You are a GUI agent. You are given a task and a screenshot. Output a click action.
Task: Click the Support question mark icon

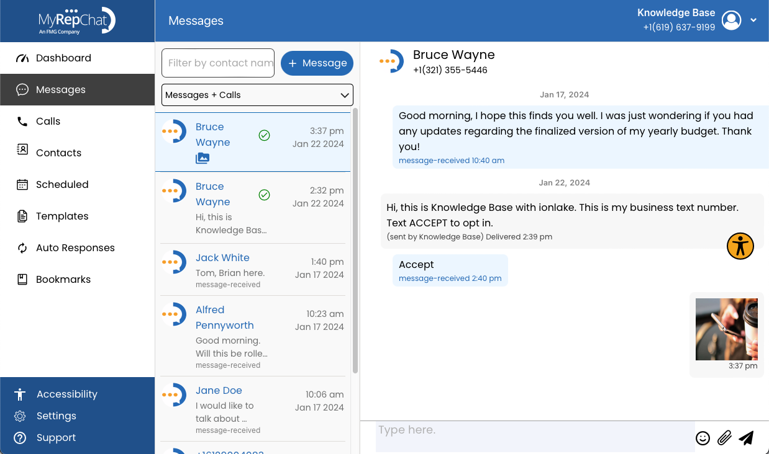click(x=20, y=438)
